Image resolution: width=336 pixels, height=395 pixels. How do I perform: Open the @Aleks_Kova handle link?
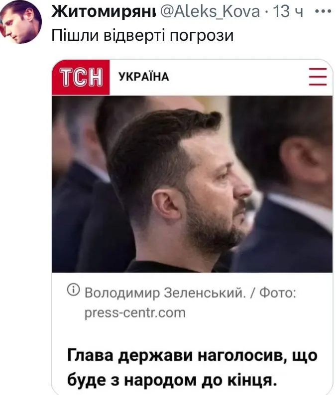210,11
